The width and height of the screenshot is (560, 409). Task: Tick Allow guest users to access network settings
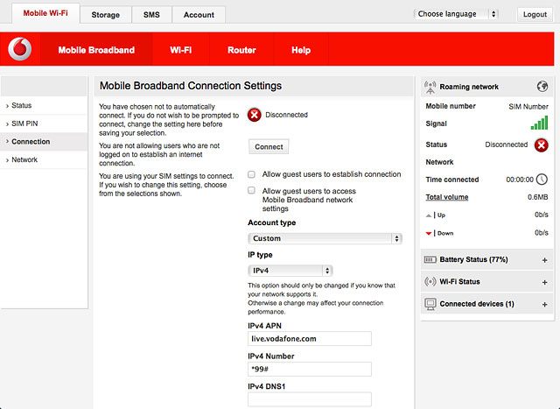click(x=251, y=190)
